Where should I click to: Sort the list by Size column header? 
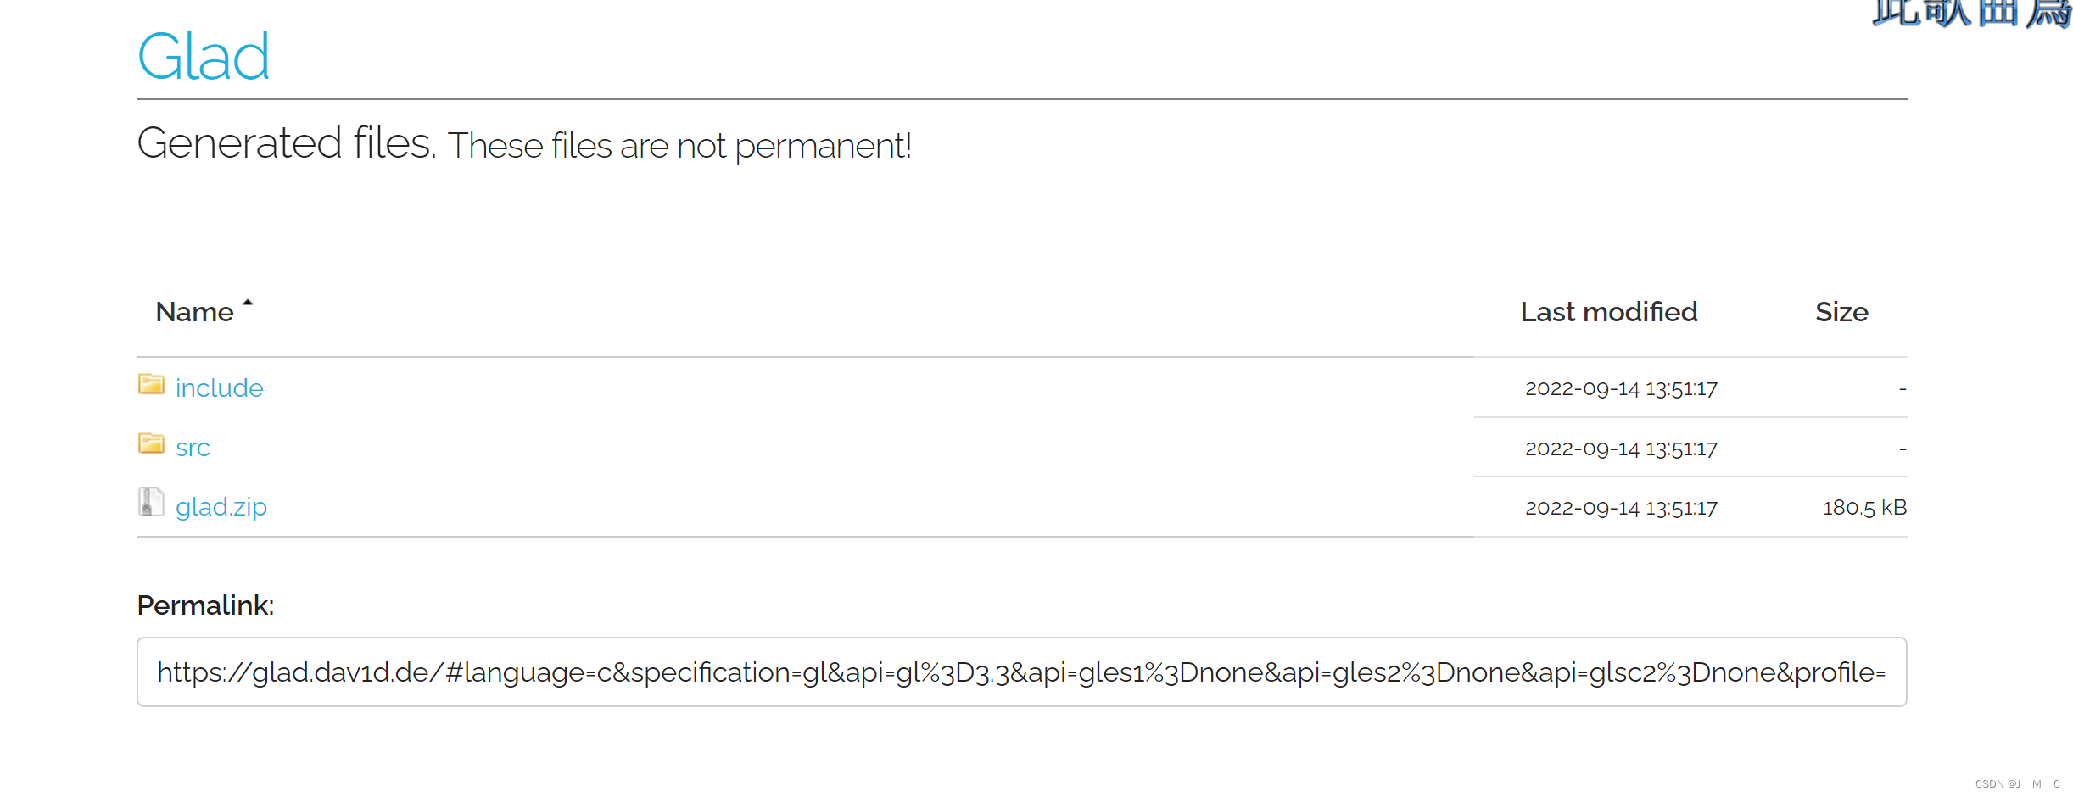pos(1841,312)
